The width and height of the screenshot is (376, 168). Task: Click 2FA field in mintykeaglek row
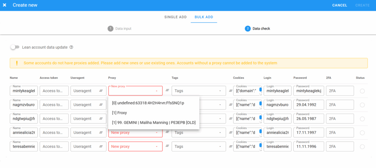[340, 91]
